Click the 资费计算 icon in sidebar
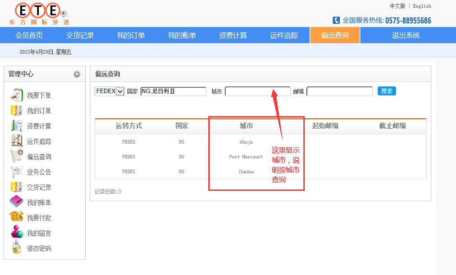 click(17, 126)
